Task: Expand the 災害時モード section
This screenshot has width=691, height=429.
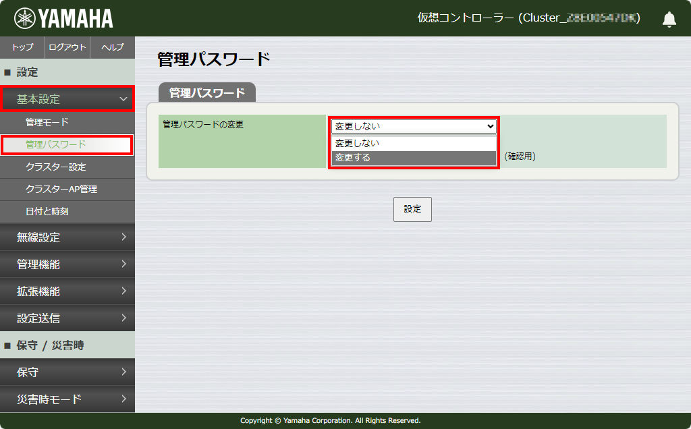Action: (67, 399)
